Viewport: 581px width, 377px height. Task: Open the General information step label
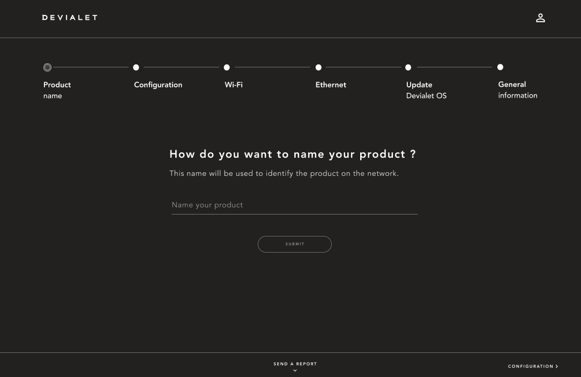pos(517,90)
